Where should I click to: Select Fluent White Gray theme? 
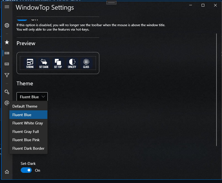point(28,123)
